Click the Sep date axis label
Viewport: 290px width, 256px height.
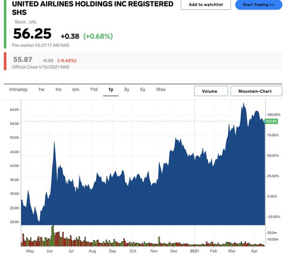pyautogui.click(x=113, y=251)
